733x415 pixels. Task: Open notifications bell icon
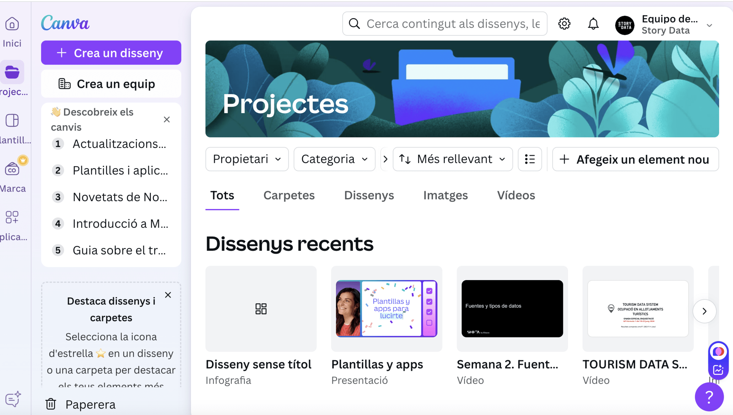(593, 24)
